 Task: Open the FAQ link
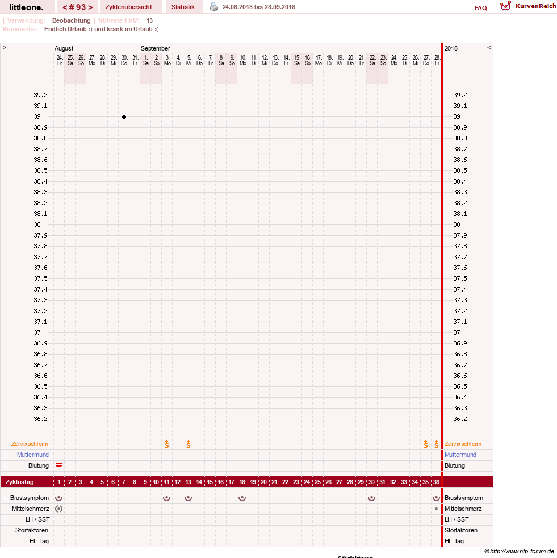480,8
